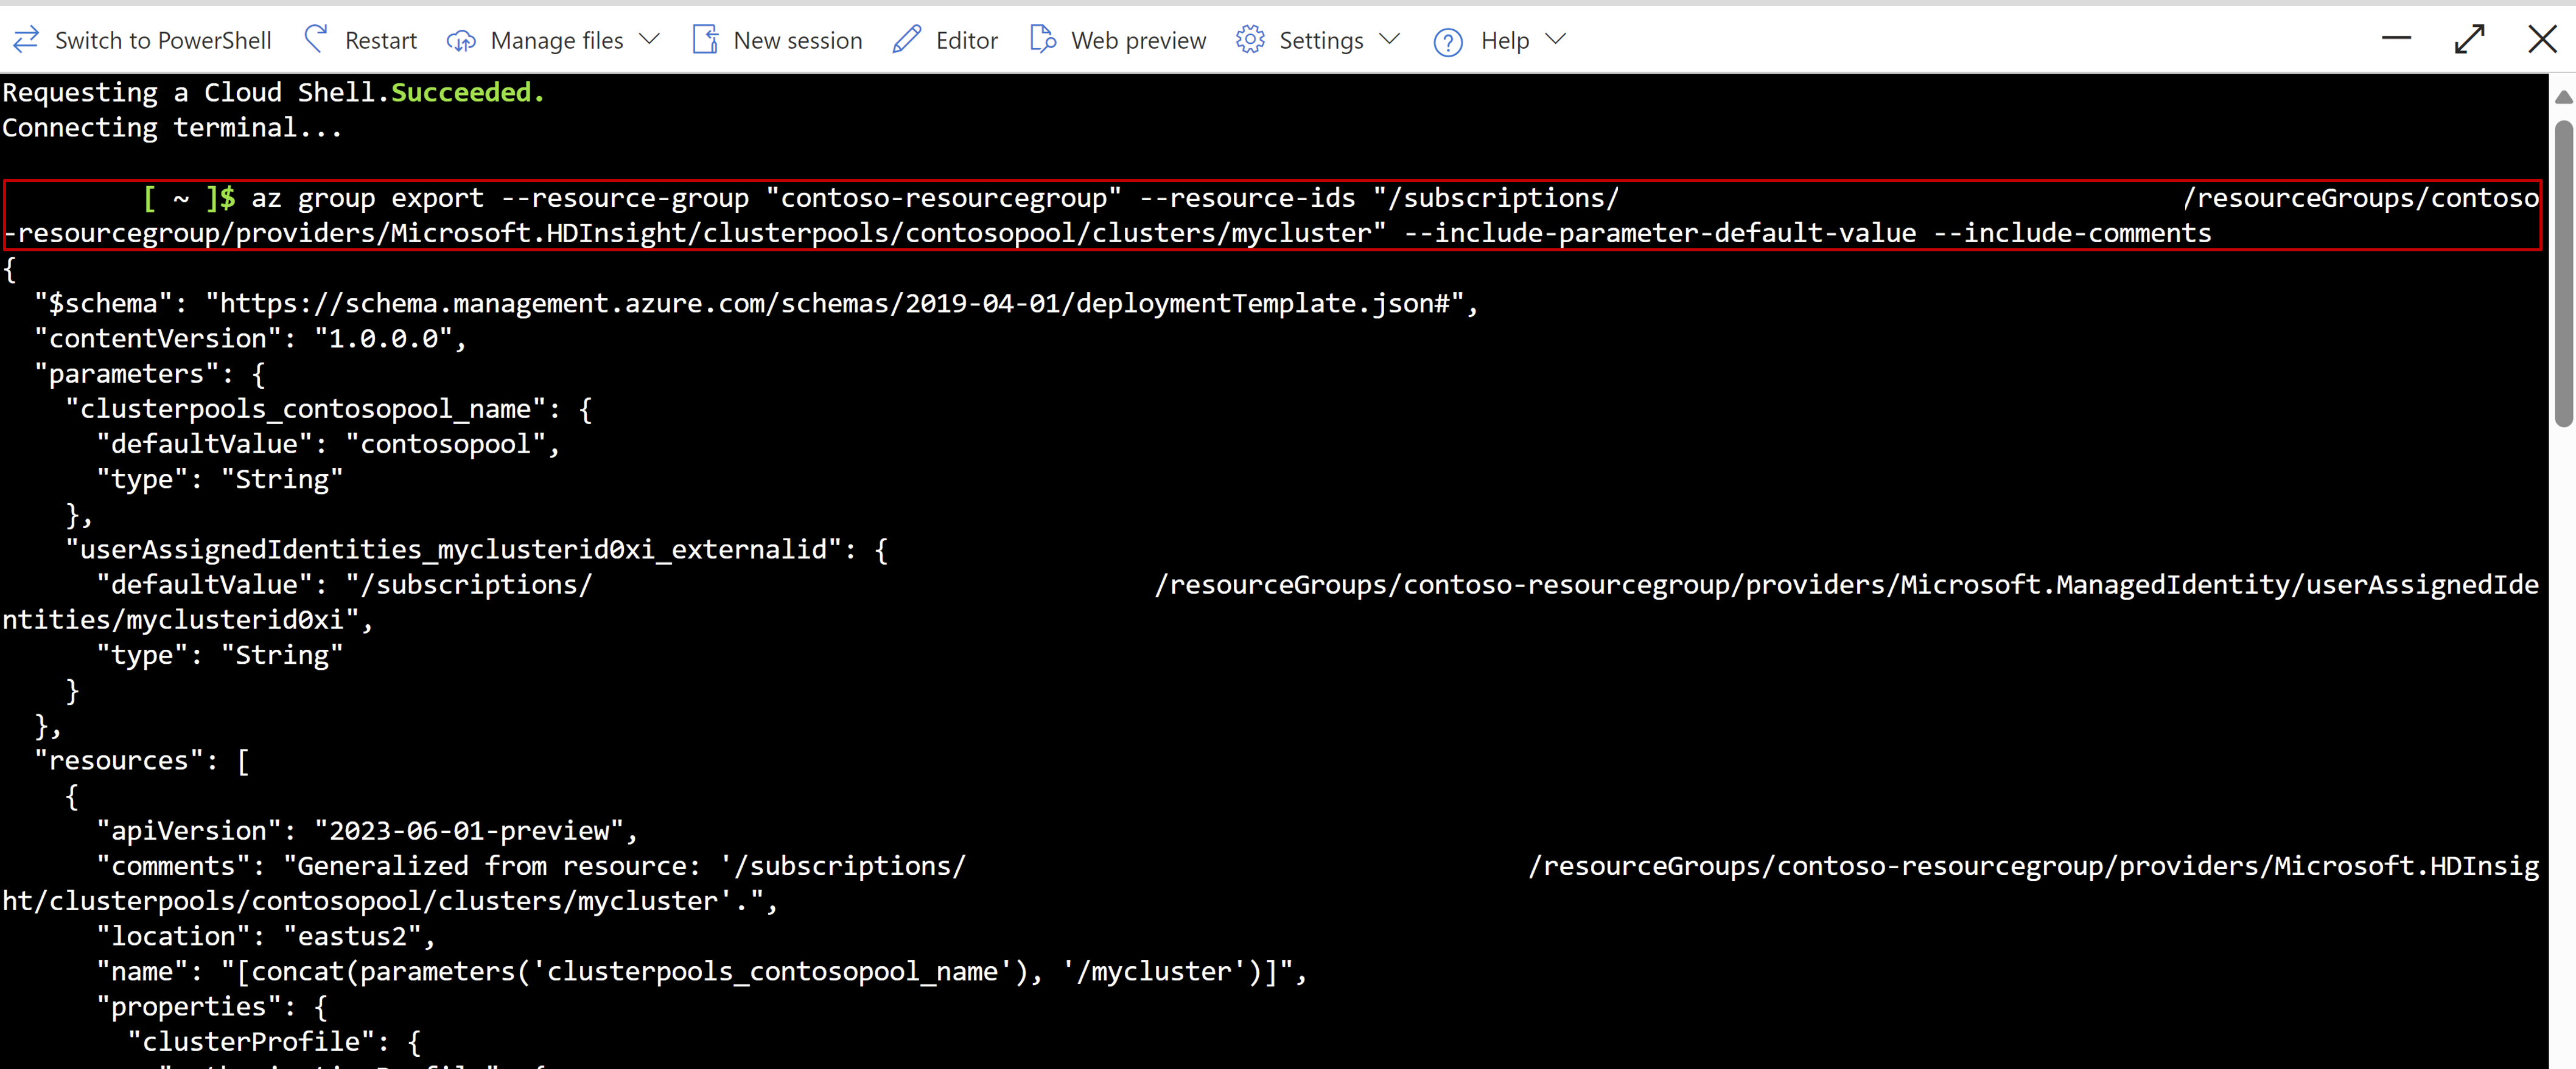Expand the Settings dropdown chevron
This screenshot has width=2576, height=1069.
(1389, 40)
